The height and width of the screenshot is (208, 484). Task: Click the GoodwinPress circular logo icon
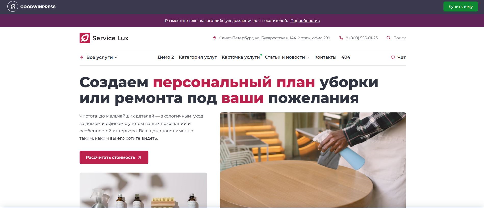point(13,7)
